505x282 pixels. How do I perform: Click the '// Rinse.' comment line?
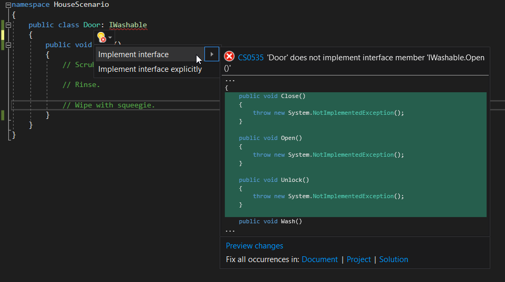tap(81, 85)
